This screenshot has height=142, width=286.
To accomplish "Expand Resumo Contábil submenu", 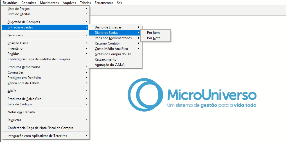I will tap(107, 43).
